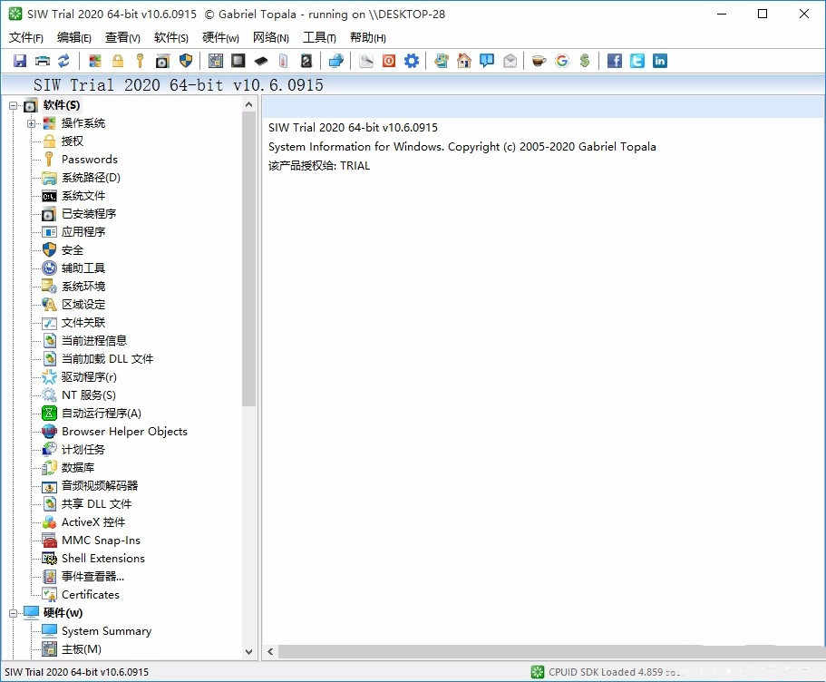Select 系统路径(D) in the tree
This screenshot has width=826, height=682.
pyautogui.click(x=92, y=178)
